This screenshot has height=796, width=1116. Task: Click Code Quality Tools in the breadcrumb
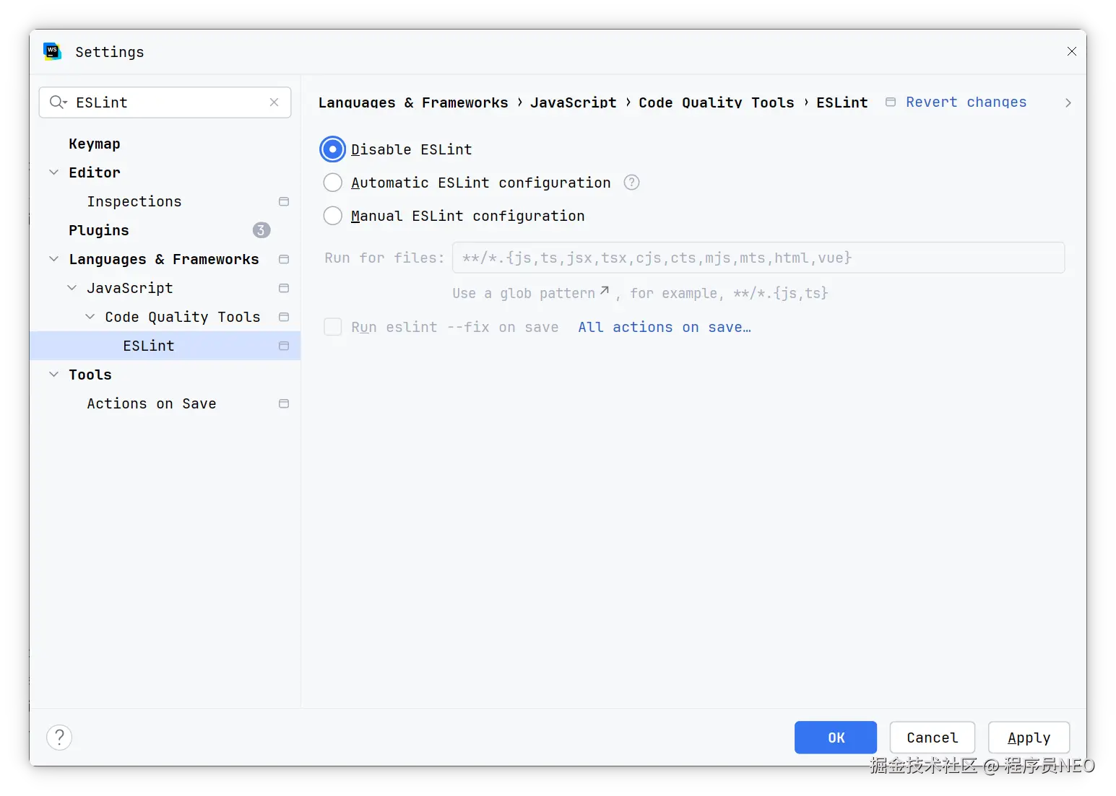coord(717,102)
